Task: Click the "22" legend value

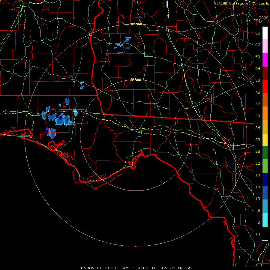Action: click(x=258, y=163)
